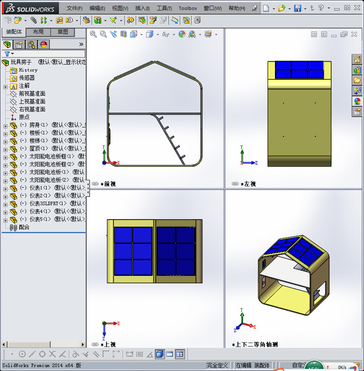This screenshot has width=364, height=371.
Task: Open the dropdown arrow next to the Save icon
Action: 305,9
